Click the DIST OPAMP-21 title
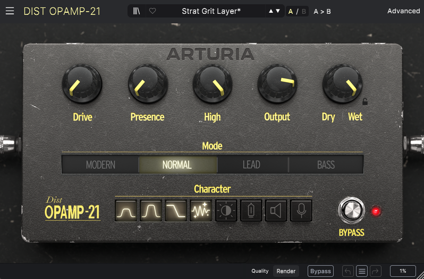424x279 pixels. coord(62,11)
